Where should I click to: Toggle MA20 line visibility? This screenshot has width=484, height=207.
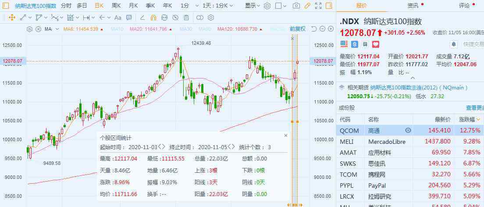point(151,29)
